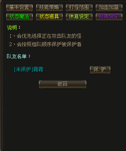Click the number 2、 before the second instruction
126x151 pixels.
[12, 45]
